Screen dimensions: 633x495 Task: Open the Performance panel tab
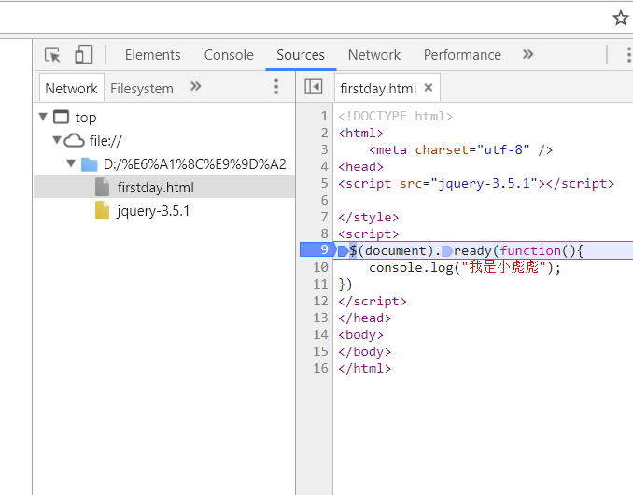(462, 55)
